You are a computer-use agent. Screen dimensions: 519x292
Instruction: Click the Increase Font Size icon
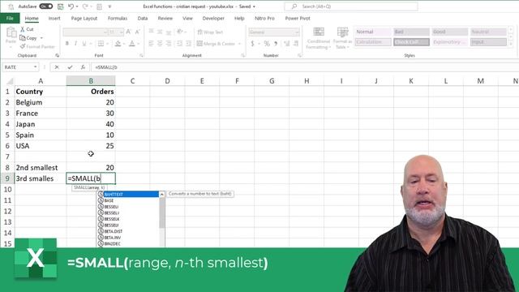point(129,32)
